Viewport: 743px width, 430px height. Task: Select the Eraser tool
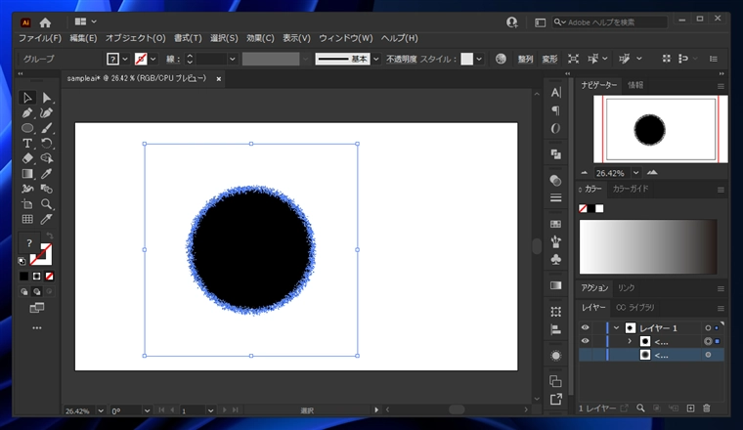click(x=27, y=158)
